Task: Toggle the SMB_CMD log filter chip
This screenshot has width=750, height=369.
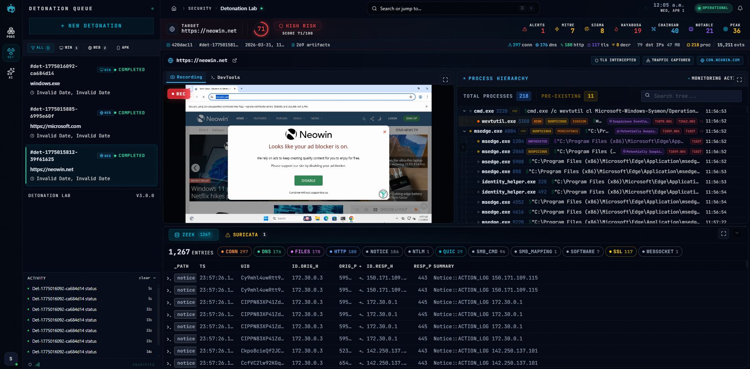Action: [489, 252]
